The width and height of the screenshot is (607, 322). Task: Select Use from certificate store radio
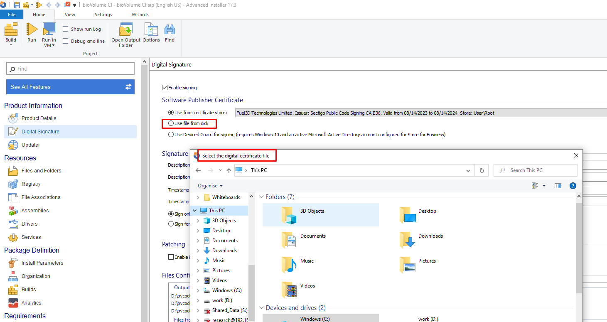tap(171, 113)
